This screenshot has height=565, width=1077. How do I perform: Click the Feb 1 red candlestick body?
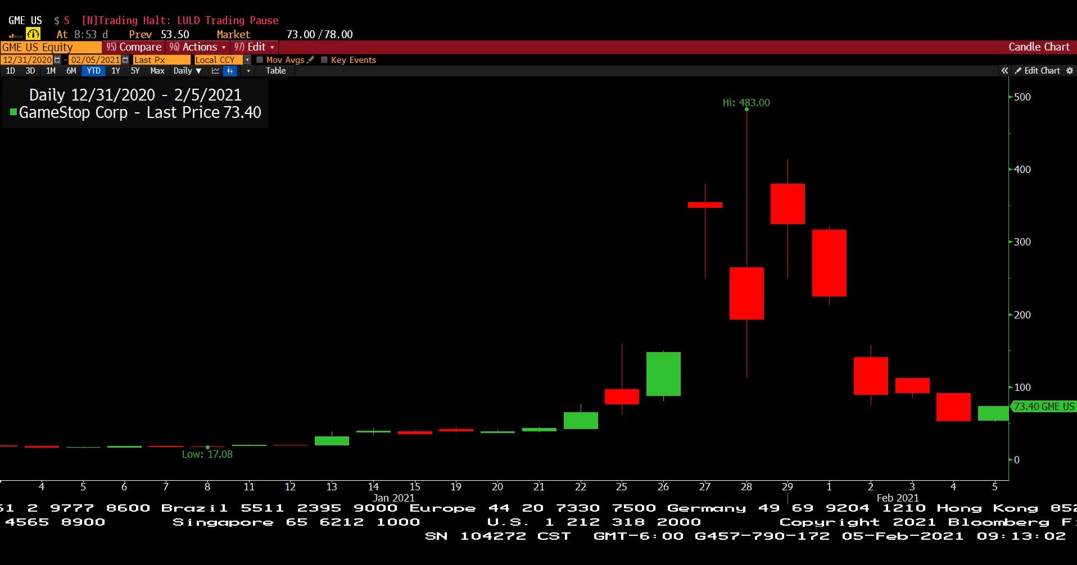click(829, 263)
